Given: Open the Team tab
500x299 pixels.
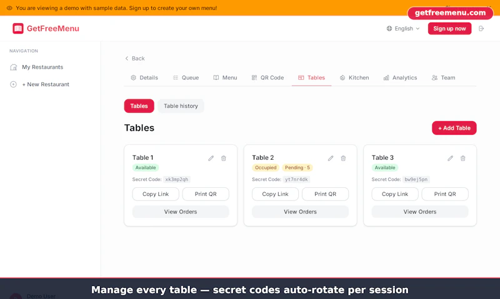Looking at the screenshot, I should pos(444,77).
